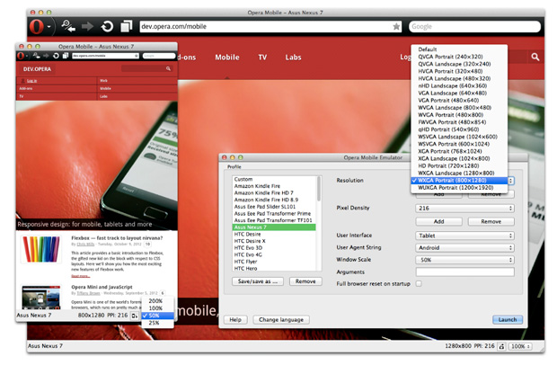Click the rotate icon in the large window's status bar
Screen dimensions: 557x365
(x=501, y=346)
